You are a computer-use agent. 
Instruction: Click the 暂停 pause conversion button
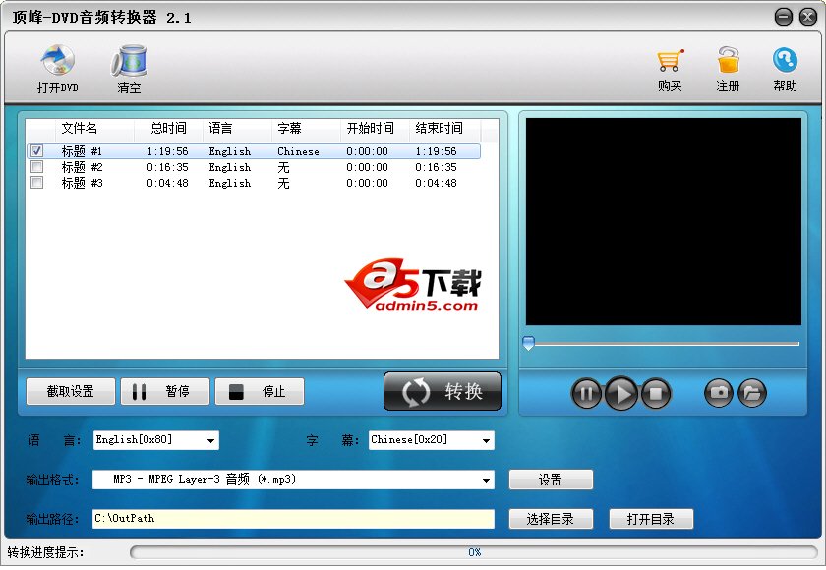165,391
